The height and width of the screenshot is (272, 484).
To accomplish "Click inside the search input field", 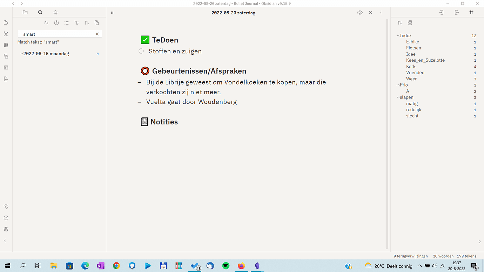I will [x=56, y=34].
